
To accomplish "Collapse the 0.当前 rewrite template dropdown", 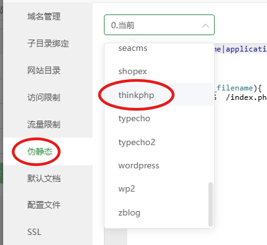I will (x=159, y=25).
